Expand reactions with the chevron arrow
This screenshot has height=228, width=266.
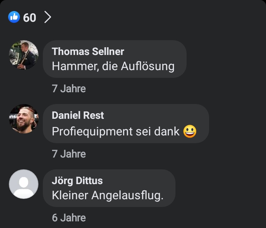[48, 17]
